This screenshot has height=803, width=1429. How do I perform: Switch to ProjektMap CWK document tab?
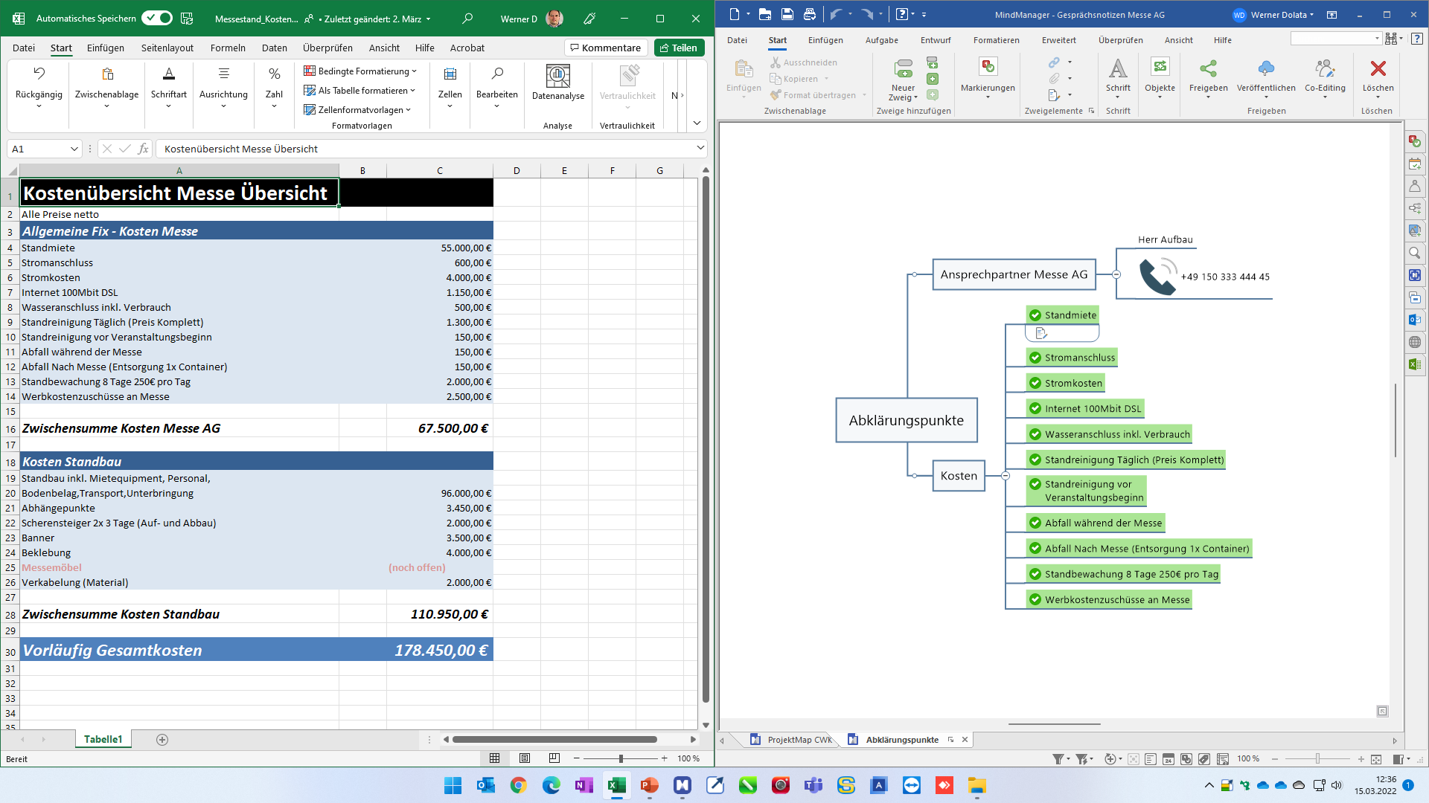(x=791, y=740)
